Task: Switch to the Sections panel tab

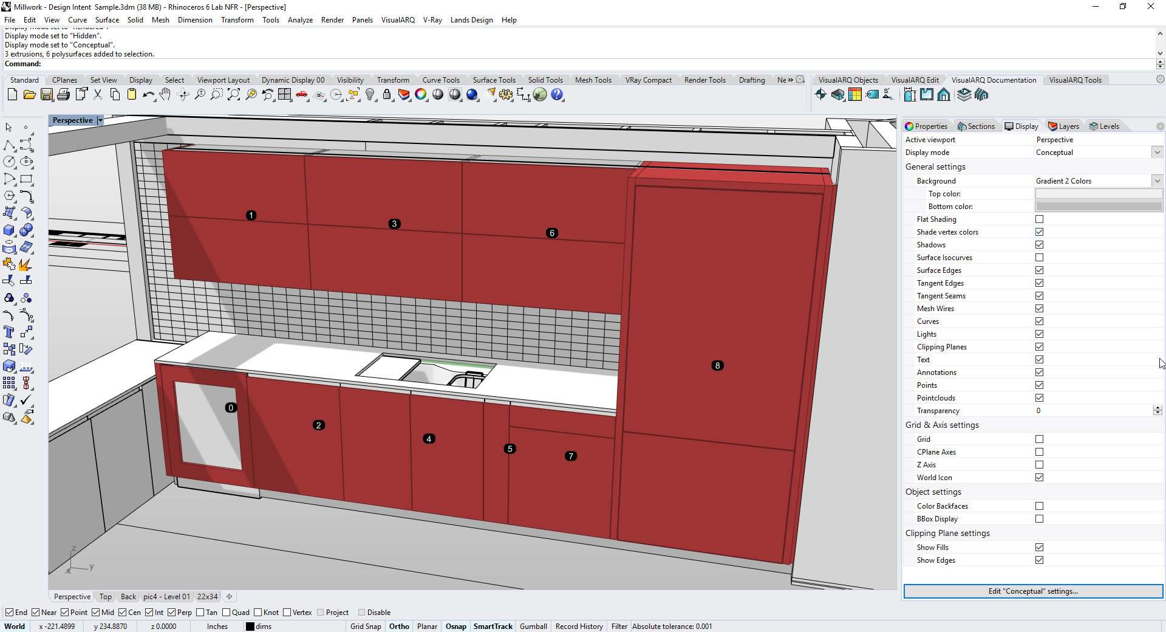Action: click(x=976, y=126)
